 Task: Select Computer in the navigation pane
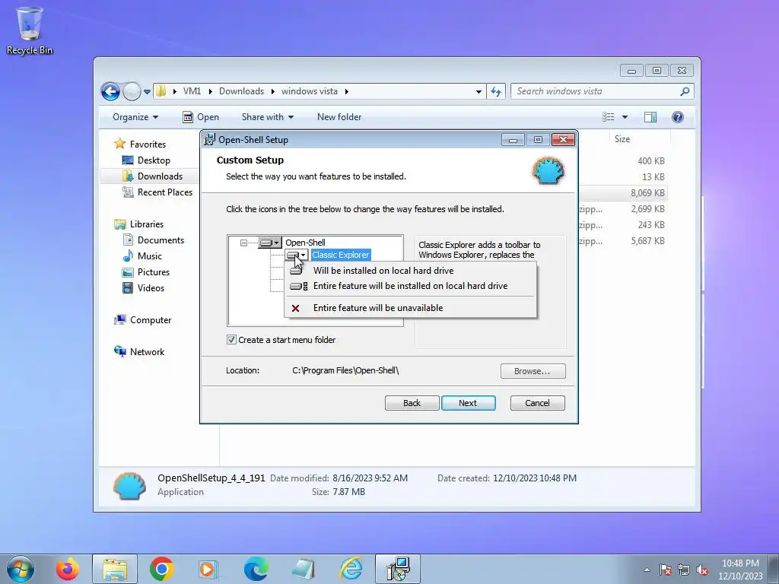151,320
